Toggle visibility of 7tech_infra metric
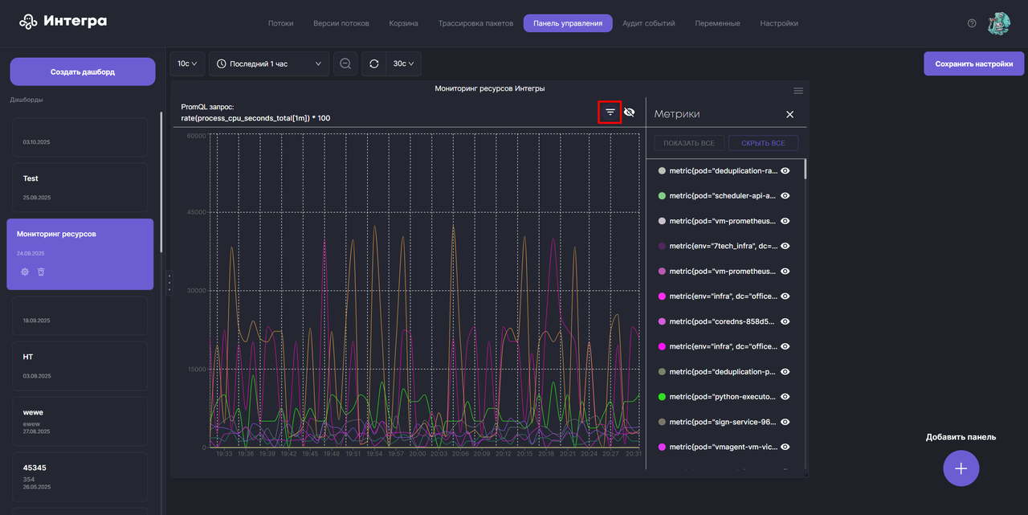The image size is (1028, 515). click(x=785, y=246)
